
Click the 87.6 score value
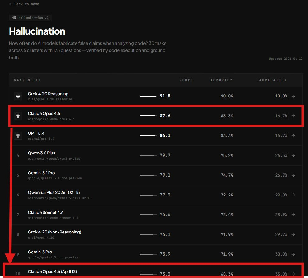point(165,116)
